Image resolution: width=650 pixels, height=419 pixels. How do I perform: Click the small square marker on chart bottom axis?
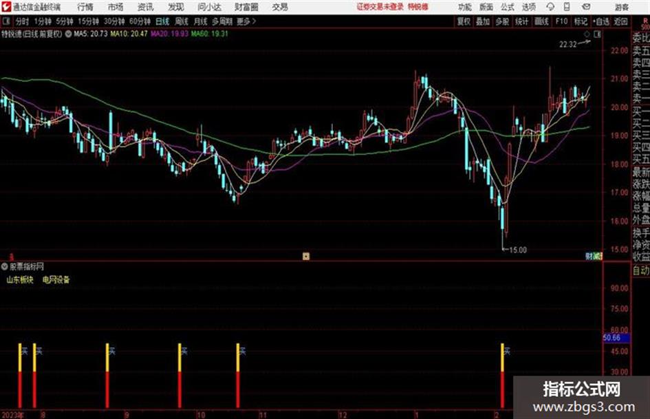(x=306, y=256)
